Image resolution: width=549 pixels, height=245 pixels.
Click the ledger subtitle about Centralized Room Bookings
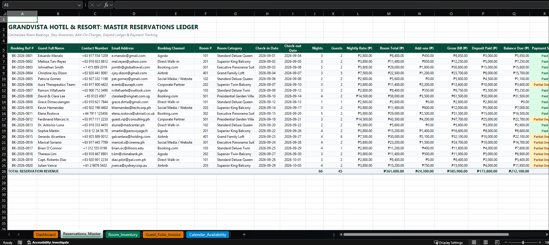point(83,35)
